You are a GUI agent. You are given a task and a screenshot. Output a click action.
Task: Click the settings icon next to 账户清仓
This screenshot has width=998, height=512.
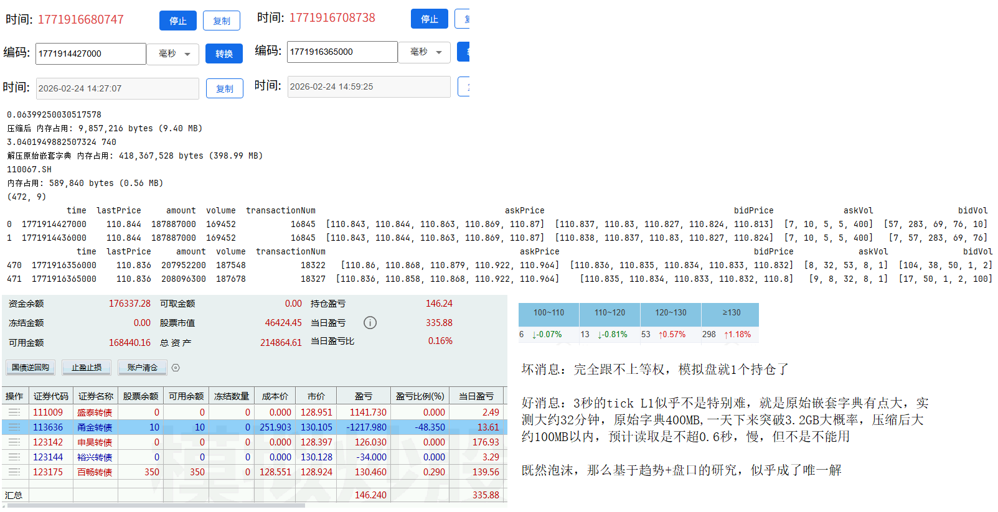tap(176, 368)
